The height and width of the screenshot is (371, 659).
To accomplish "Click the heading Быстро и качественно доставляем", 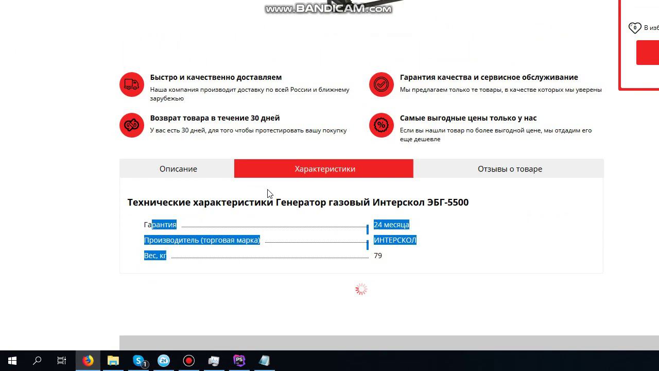I will click(x=216, y=77).
